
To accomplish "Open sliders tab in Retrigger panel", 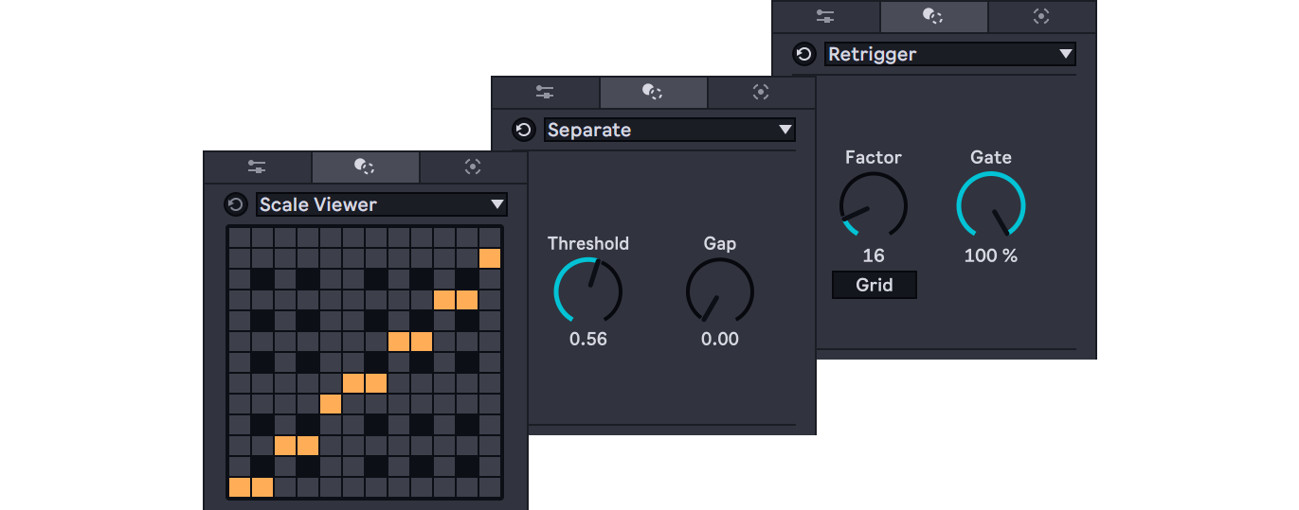I will (x=825, y=17).
